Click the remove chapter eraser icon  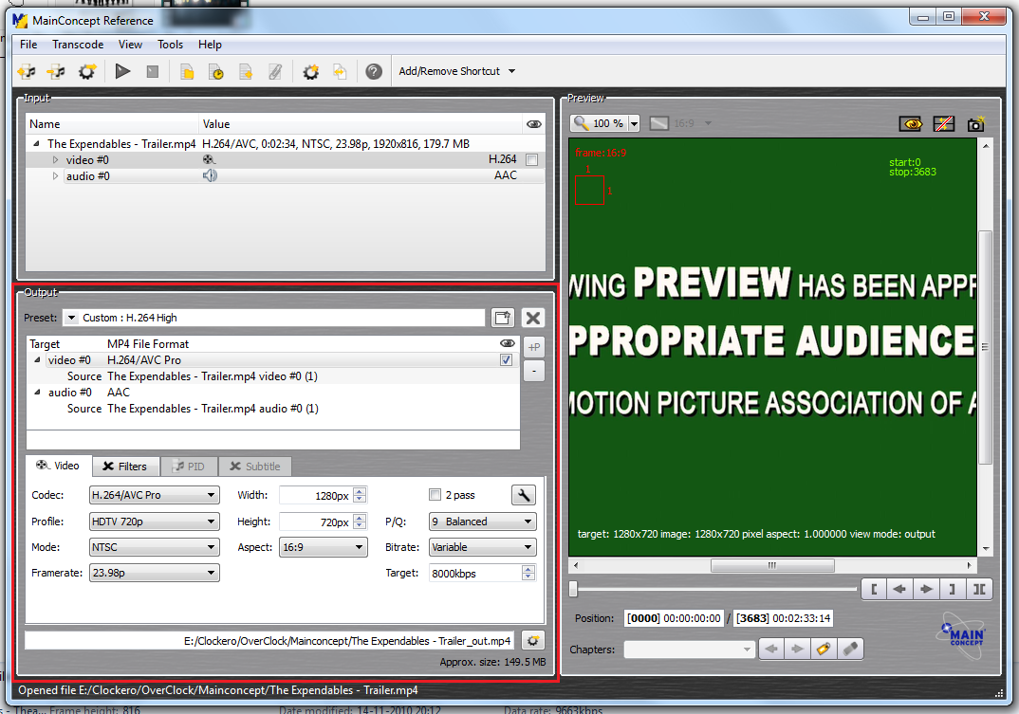[850, 649]
